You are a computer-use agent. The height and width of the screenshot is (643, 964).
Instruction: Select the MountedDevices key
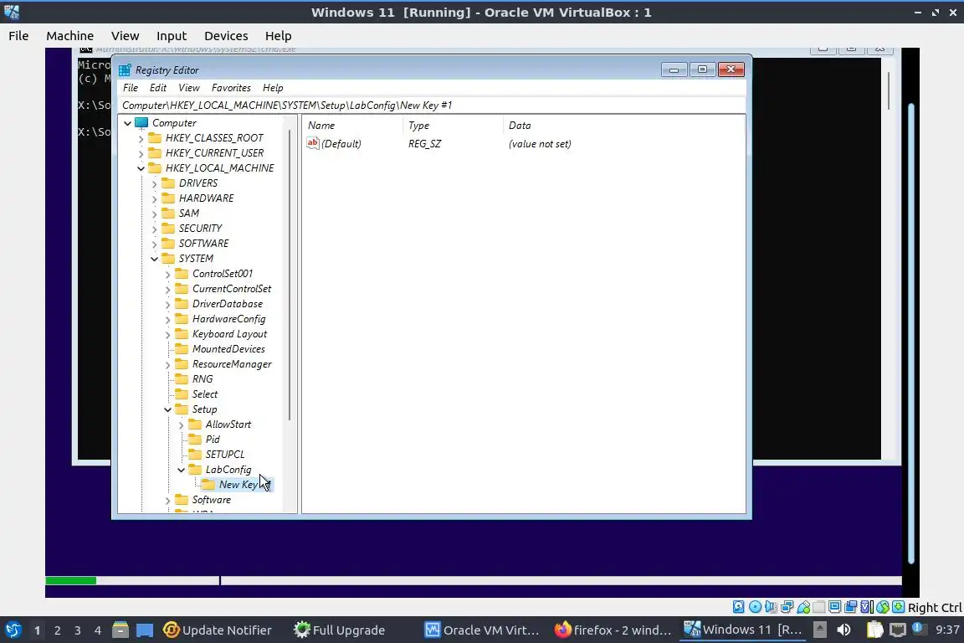[228, 349]
